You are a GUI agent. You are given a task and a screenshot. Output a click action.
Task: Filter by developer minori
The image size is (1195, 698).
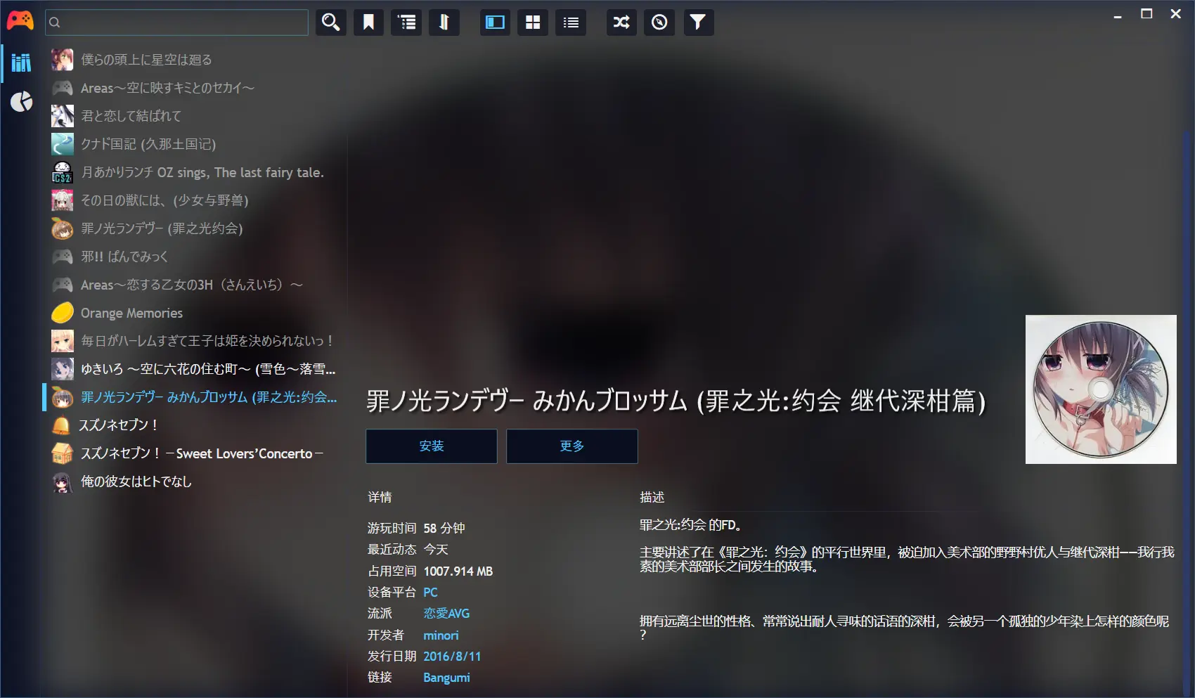click(441, 635)
